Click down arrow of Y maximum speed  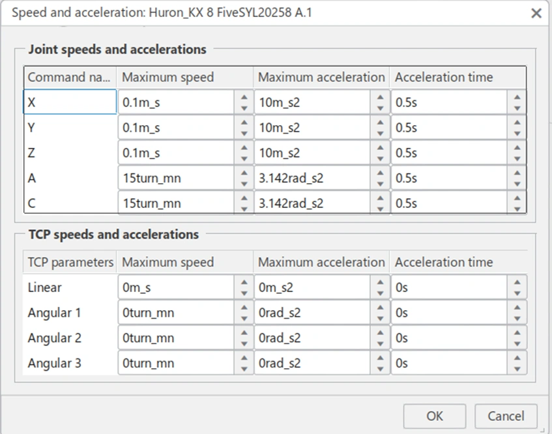244,134
